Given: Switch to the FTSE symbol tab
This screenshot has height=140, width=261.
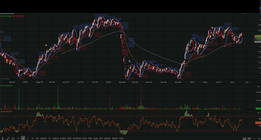Looking at the screenshot, I should pyautogui.click(x=90, y=138).
